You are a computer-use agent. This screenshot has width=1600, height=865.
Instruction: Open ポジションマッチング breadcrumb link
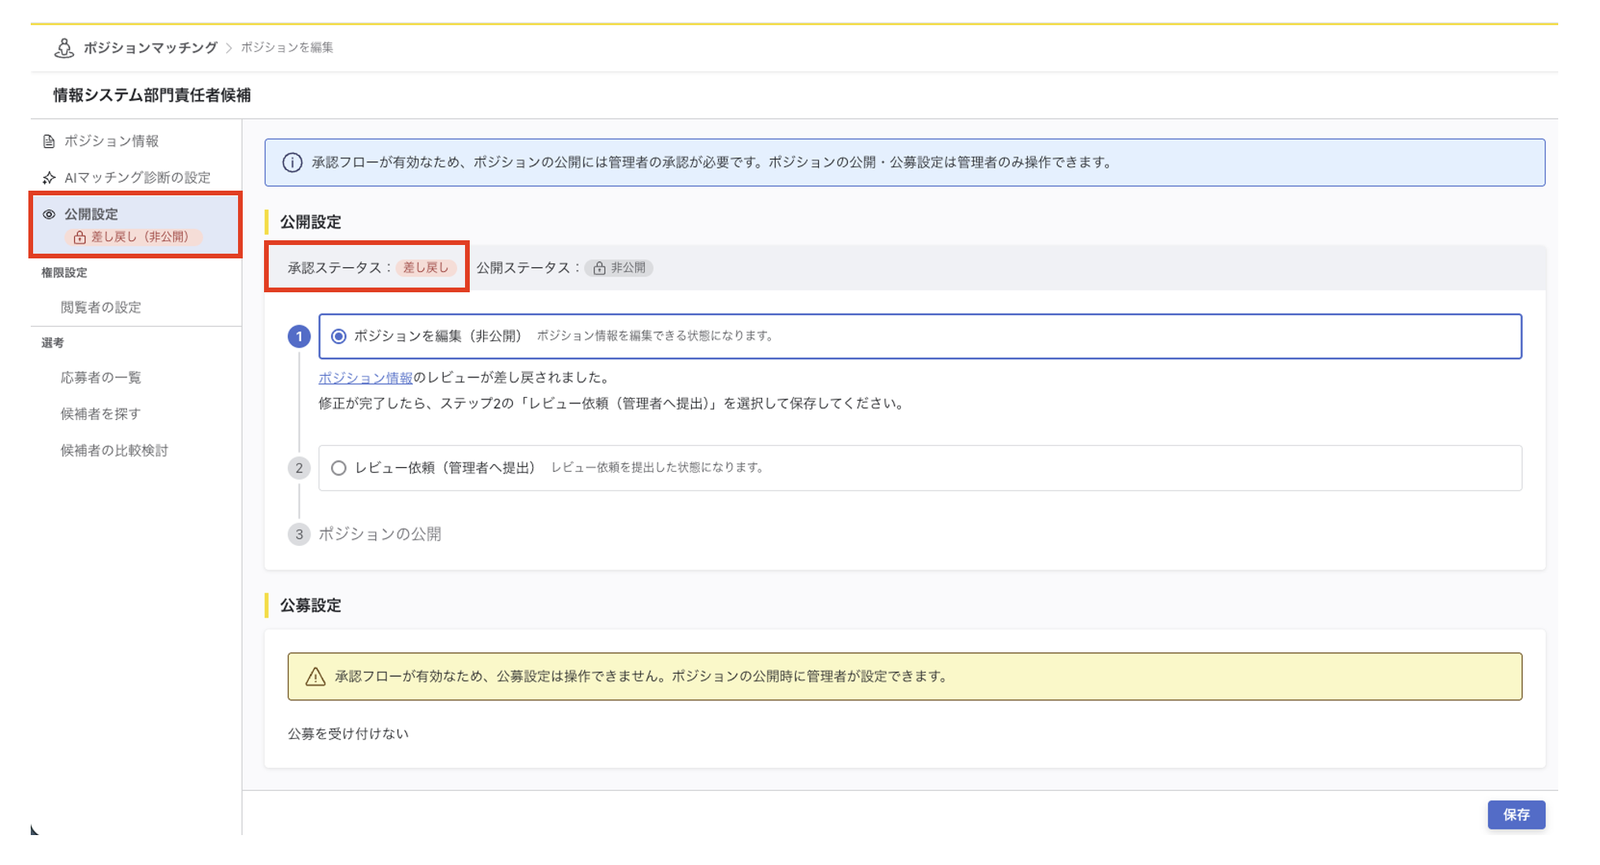pyautogui.click(x=150, y=48)
